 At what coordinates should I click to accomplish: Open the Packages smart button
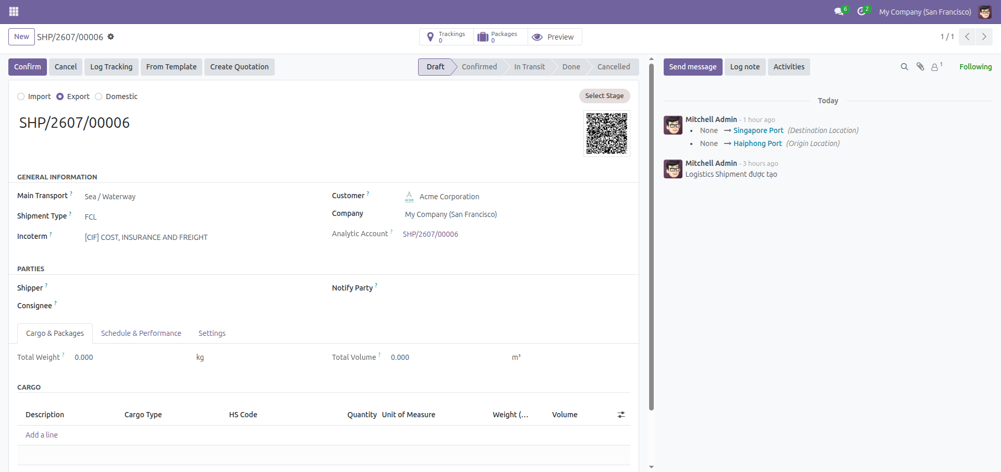coord(500,37)
